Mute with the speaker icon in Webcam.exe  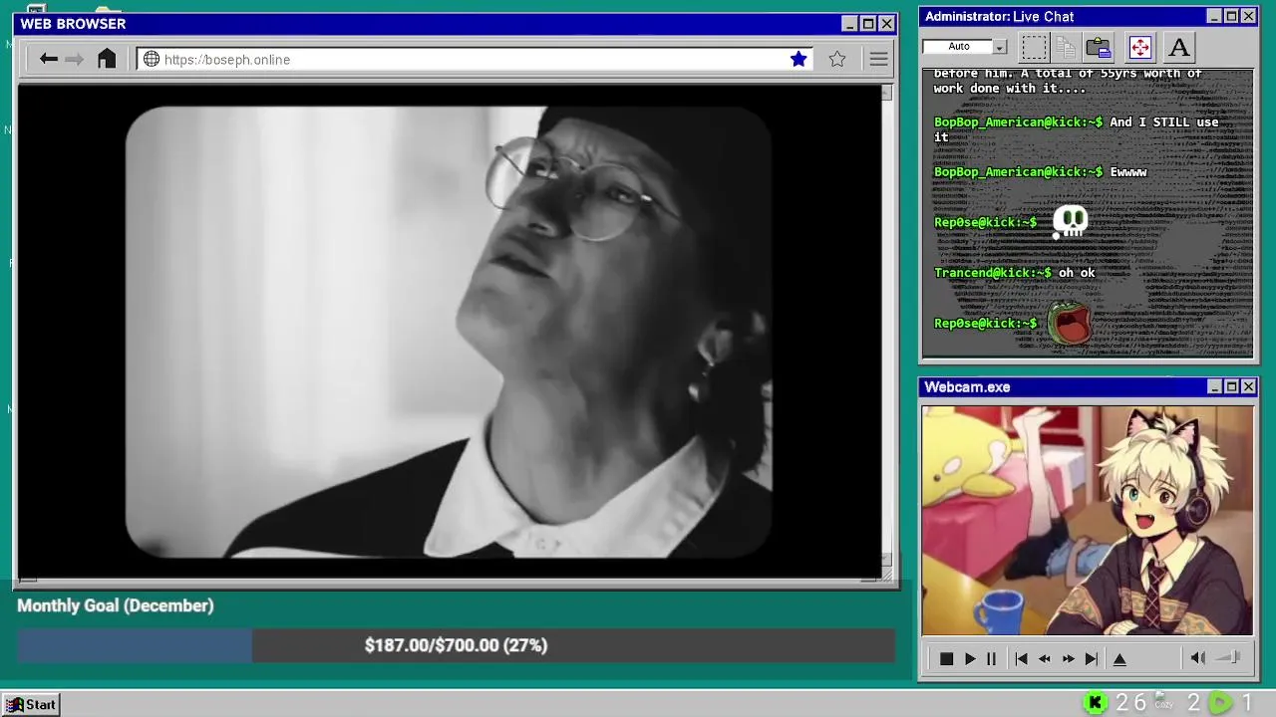tap(1198, 657)
